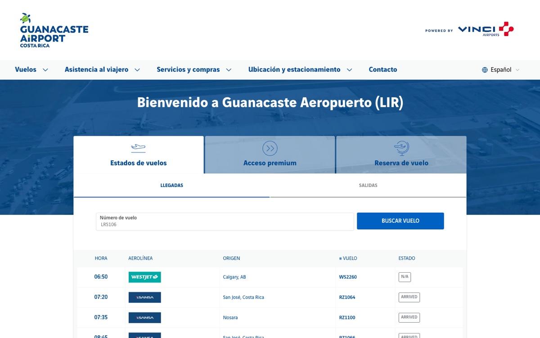The image size is (540, 338).
Task: Expand Ubicación y estacionamiento chevron
Action: [349, 70]
